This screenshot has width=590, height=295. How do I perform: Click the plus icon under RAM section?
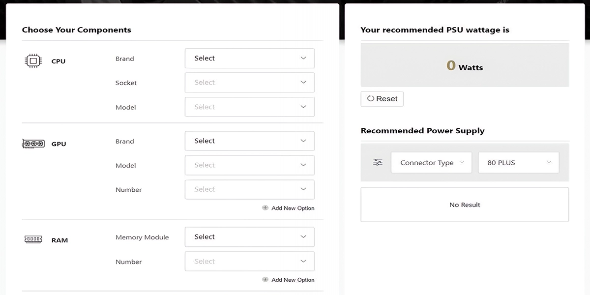(x=265, y=280)
